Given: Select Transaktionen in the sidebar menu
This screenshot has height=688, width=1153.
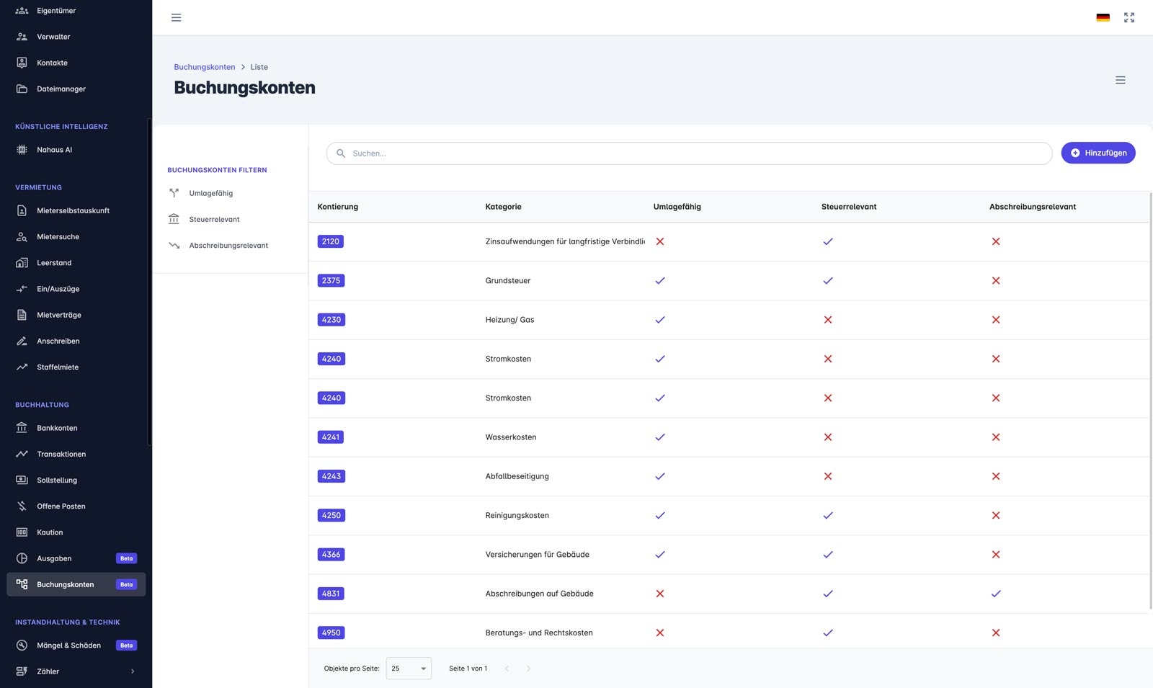Looking at the screenshot, I should 61,454.
